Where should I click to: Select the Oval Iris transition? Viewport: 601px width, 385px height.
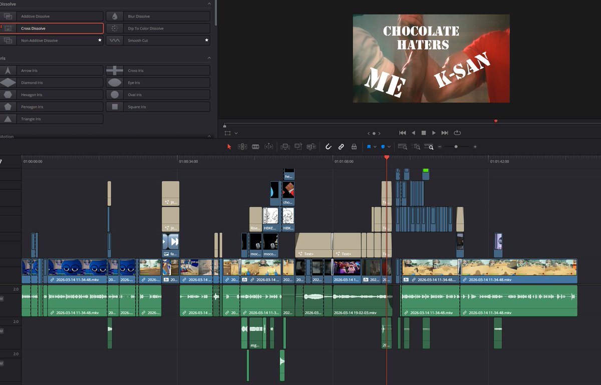158,95
